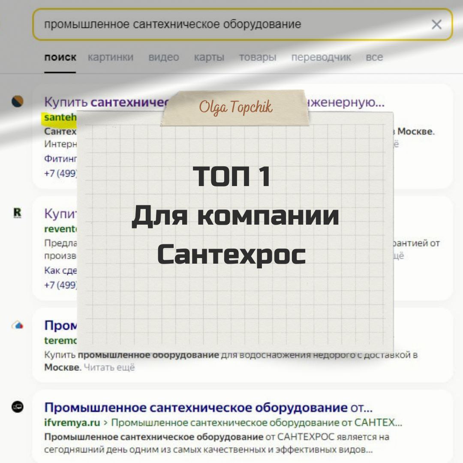Open the товары tab
This screenshot has width=463, height=463.
click(258, 57)
